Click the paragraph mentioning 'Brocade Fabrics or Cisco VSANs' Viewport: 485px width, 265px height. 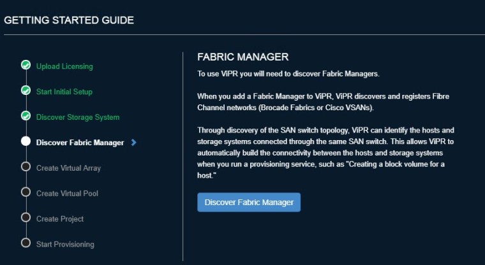(x=324, y=102)
